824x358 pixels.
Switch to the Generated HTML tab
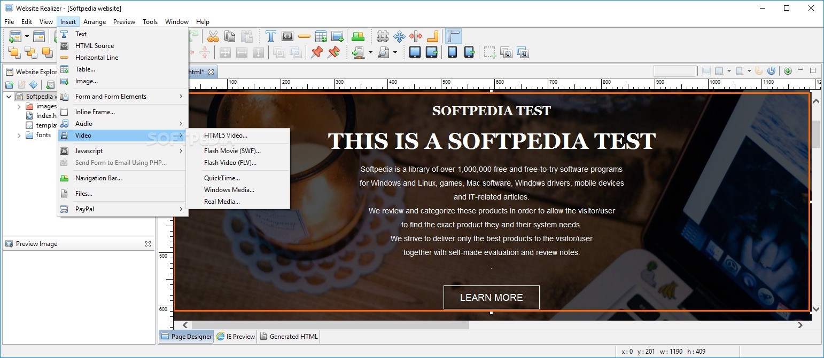[289, 336]
